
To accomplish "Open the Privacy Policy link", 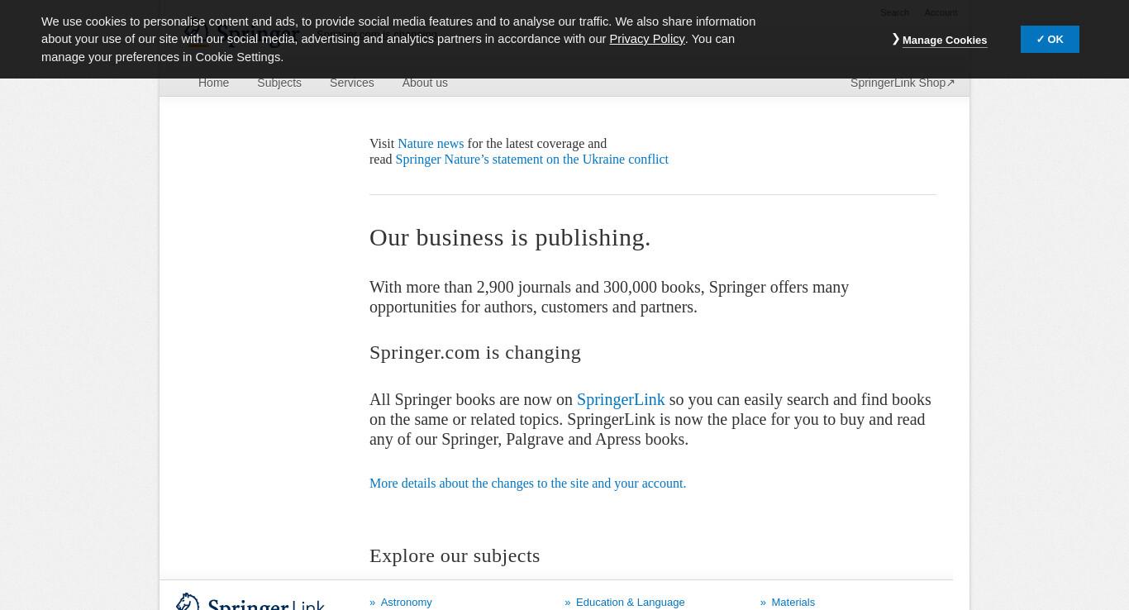I will point(647,39).
